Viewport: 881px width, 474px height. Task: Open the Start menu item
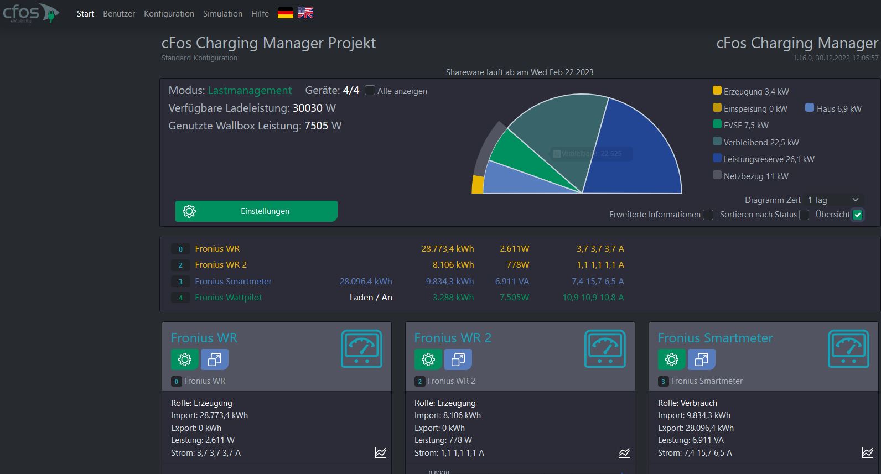coord(85,13)
